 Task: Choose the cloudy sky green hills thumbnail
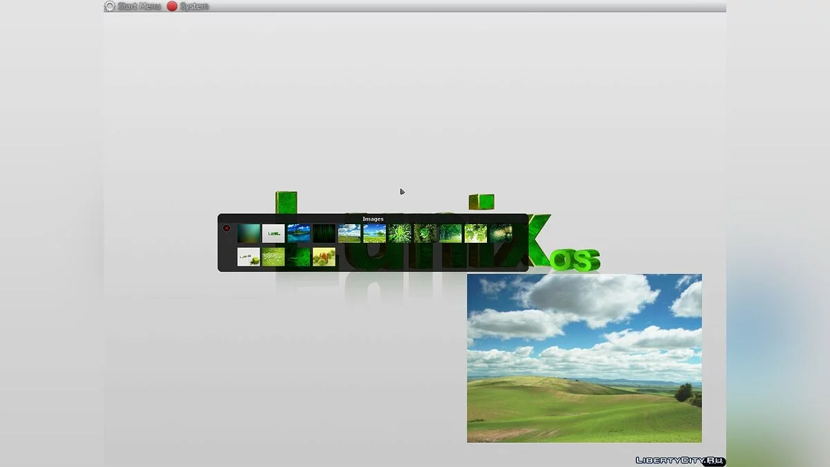click(349, 233)
